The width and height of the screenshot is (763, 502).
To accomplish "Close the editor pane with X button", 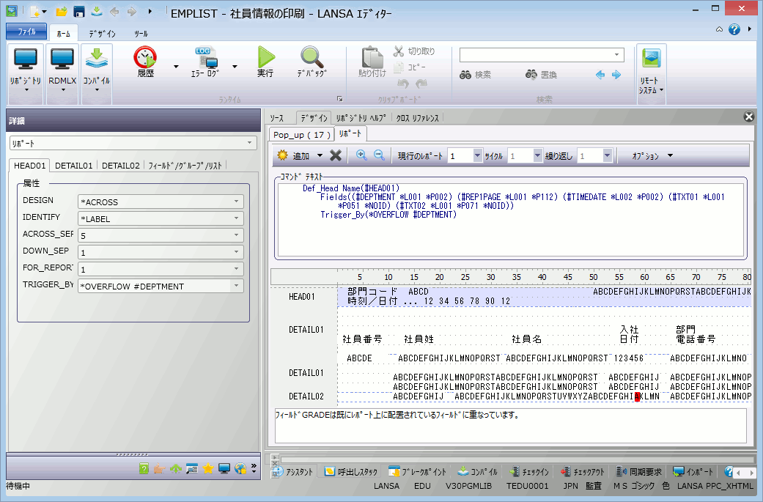I will click(x=749, y=117).
